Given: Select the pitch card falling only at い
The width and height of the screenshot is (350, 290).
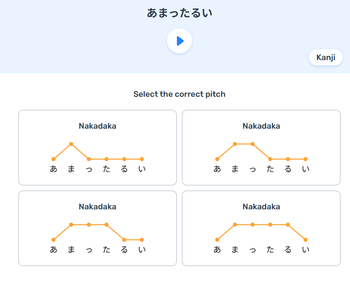Looking at the screenshot, I should 261,228.
